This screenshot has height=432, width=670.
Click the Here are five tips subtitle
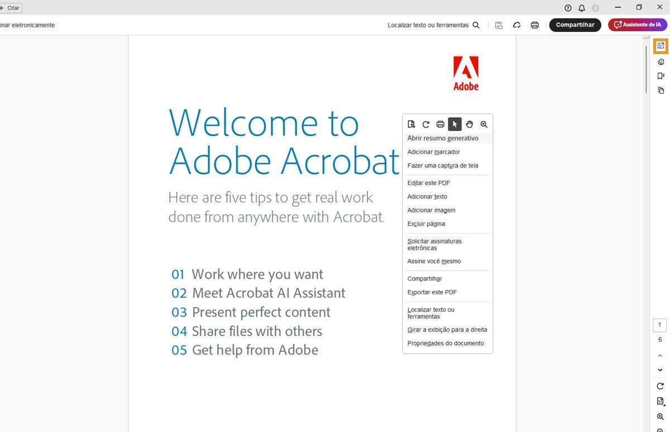point(277,207)
